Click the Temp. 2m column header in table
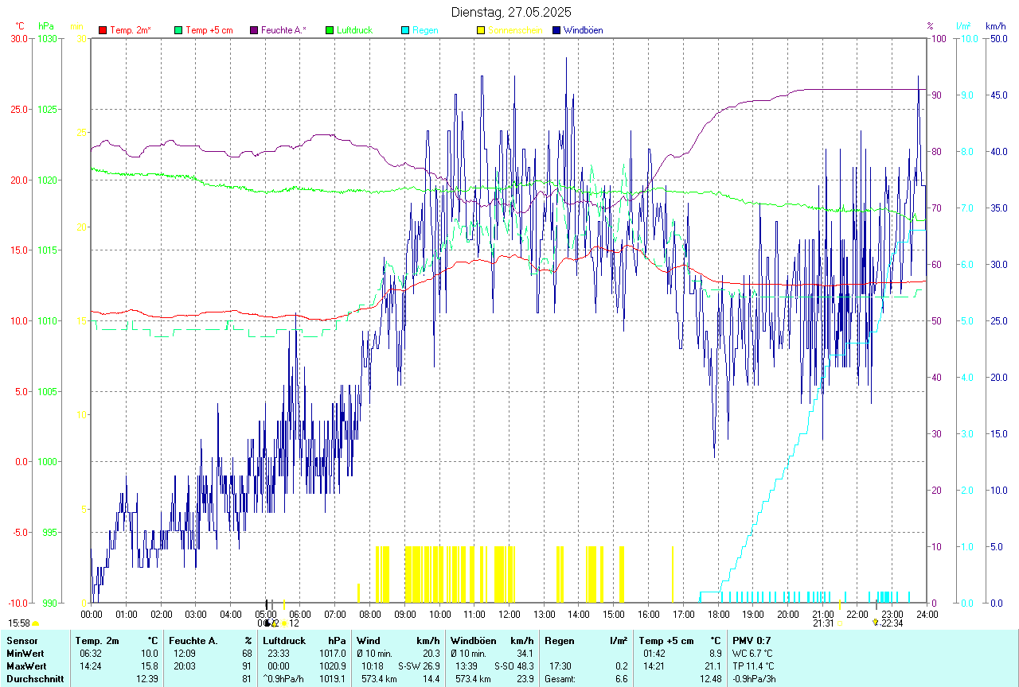Image resolution: width=1019 pixels, height=687 pixels. coord(97,640)
